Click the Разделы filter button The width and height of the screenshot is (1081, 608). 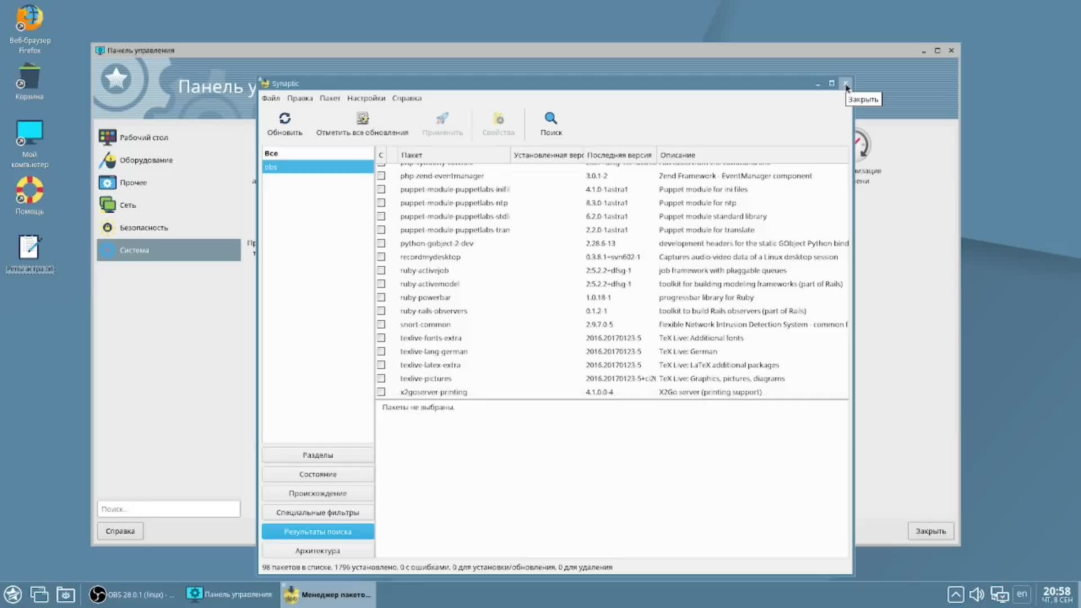pos(318,455)
